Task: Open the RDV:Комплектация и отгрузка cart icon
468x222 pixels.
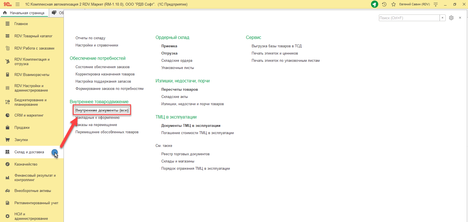Action: [x=8, y=62]
